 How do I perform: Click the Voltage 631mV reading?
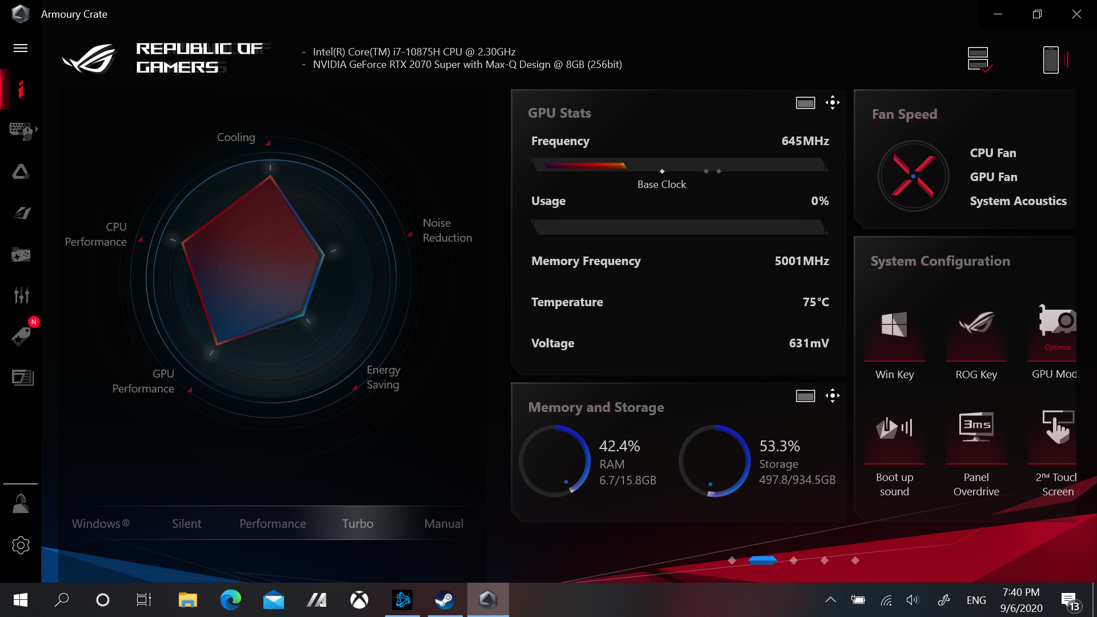[808, 343]
